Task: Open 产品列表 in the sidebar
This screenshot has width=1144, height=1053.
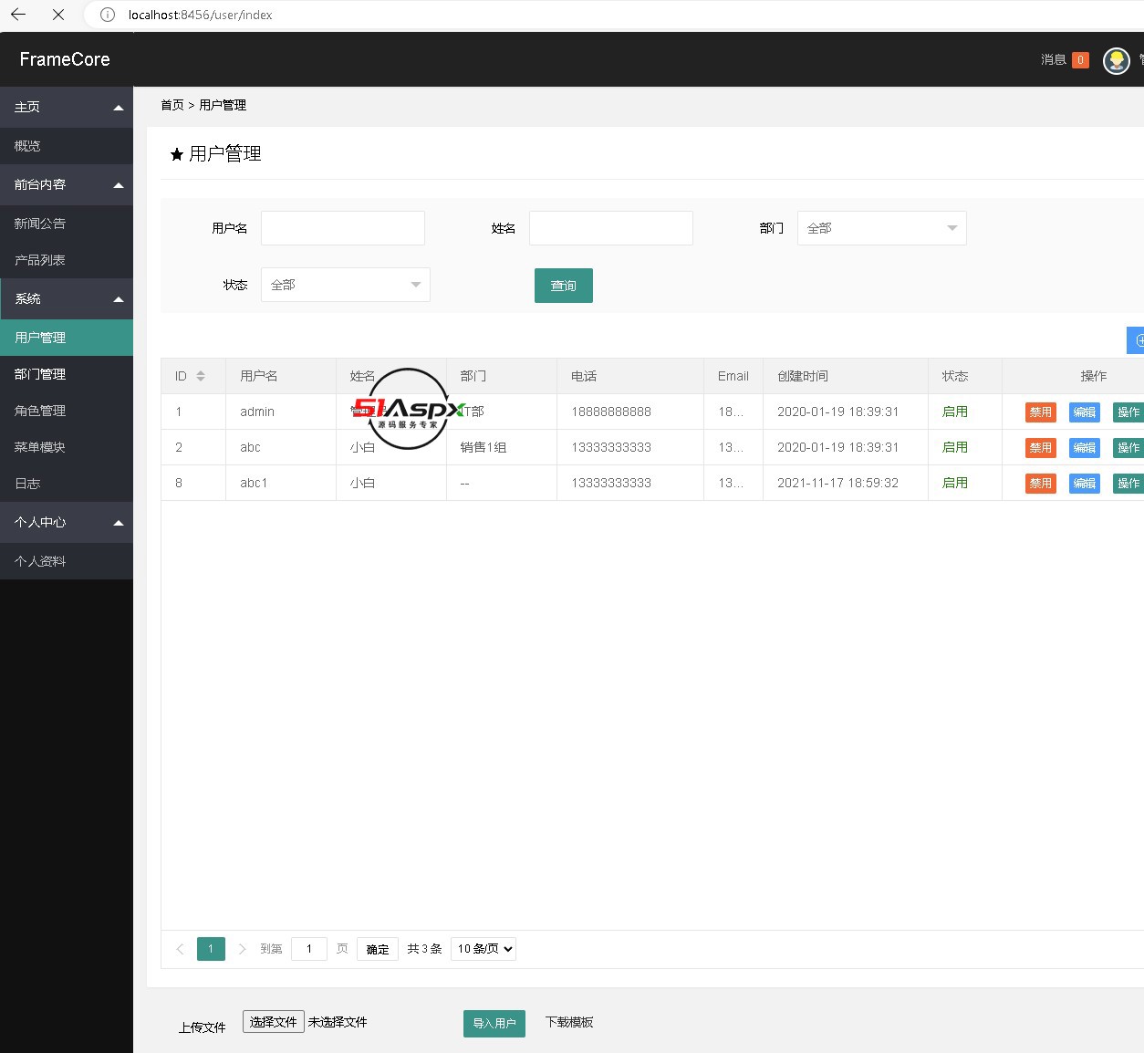Action: [x=67, y=260]
